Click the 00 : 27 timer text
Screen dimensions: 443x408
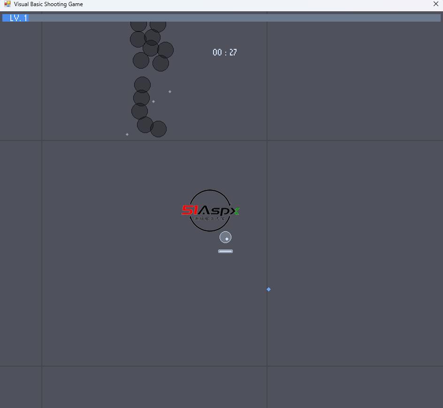click(x=225, y=52)
